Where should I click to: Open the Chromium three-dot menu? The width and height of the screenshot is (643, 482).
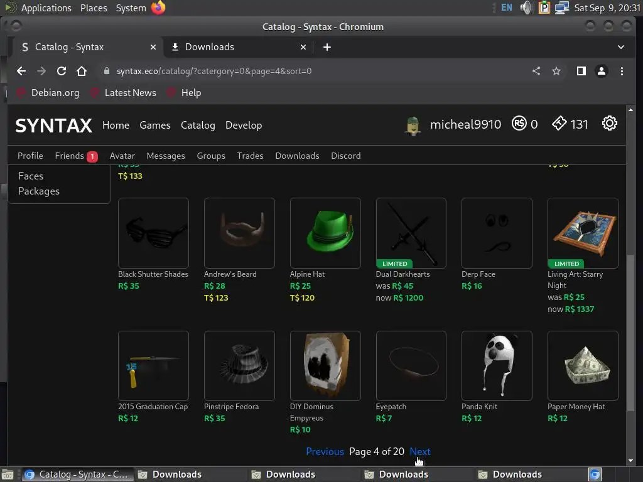pyautogui.click(x=622, y=71)
